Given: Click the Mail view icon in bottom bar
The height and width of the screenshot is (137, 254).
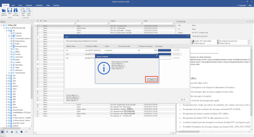Looking at the screenshot, I should pyautogui.click(x=2, y=132).
